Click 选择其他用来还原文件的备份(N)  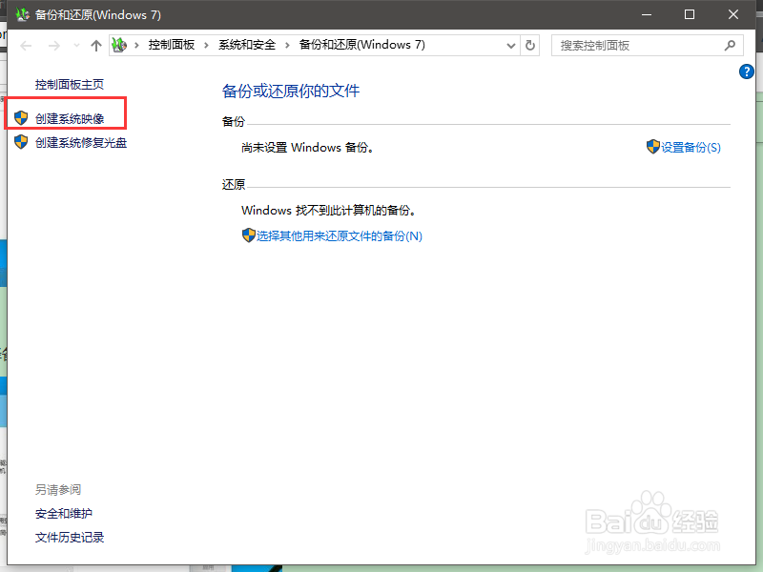point(340,235)
